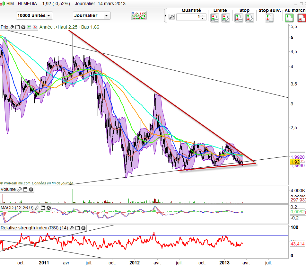Open the 10000 unités dropdown
The image size is (306, 266).
[34, 15]
